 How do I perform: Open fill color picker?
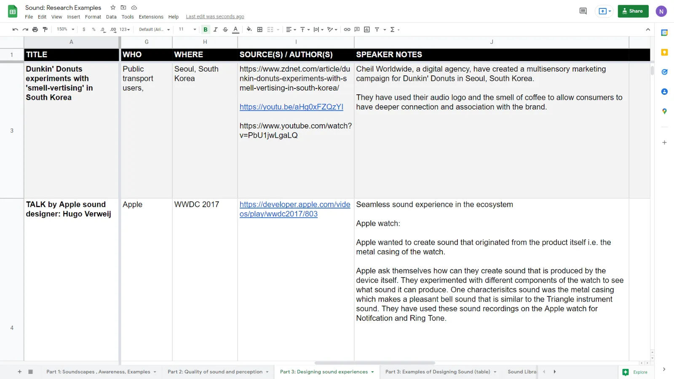(249, 29)
